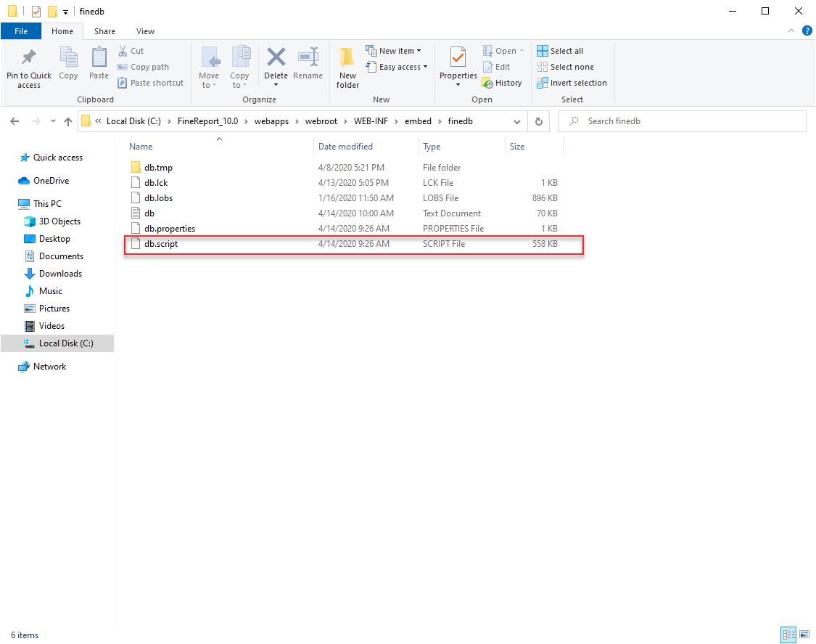Navigate to WEB-INF in the breadcrumb
The image size is (816, 644).
pos(371,121)
